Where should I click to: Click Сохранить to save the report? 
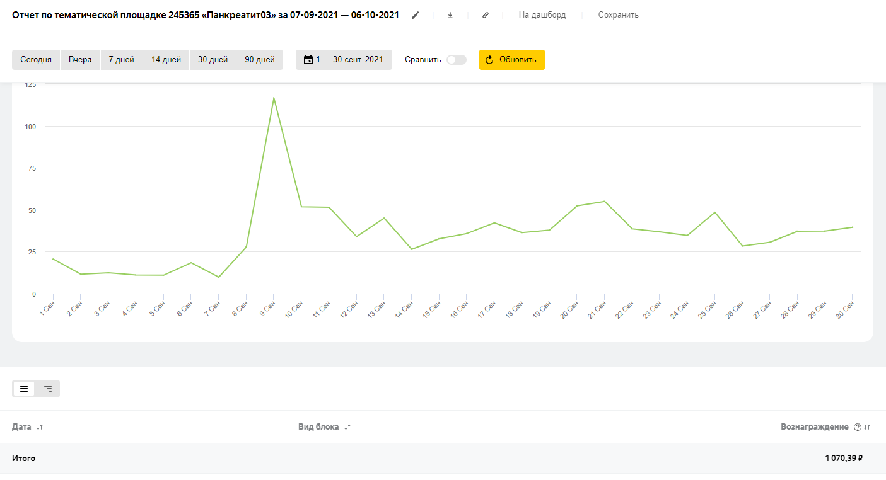[618, 15]
